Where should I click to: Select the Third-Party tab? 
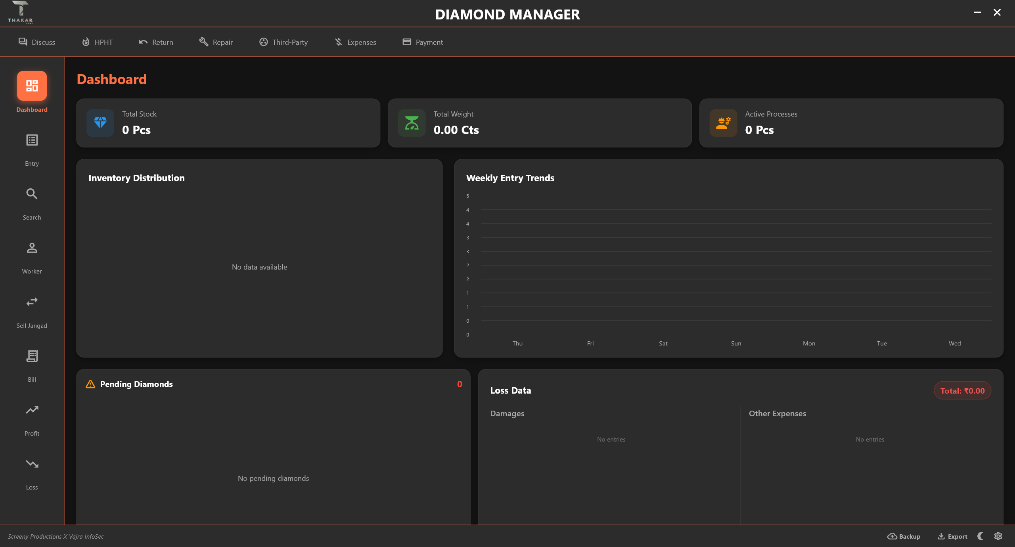[283, 42]
